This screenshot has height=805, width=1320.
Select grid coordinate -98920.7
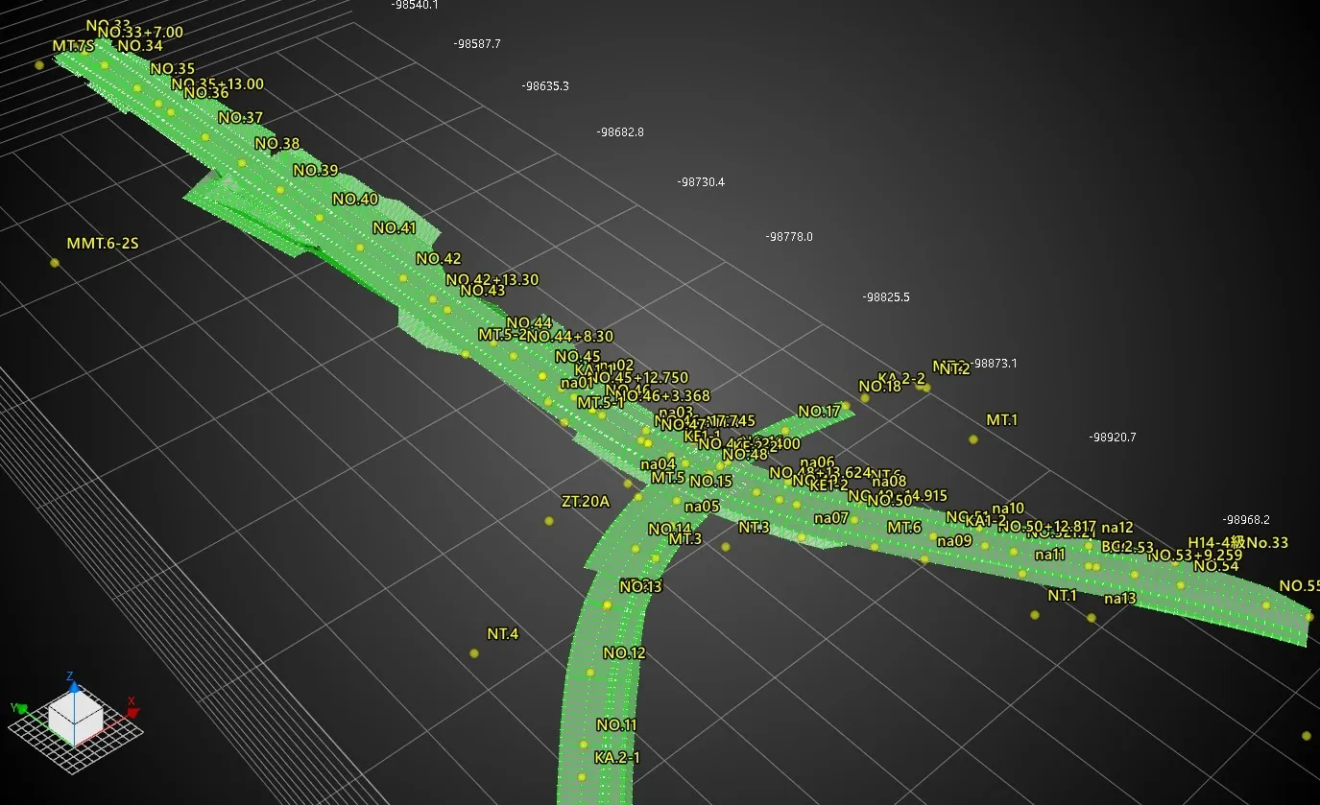[1113, 438]
